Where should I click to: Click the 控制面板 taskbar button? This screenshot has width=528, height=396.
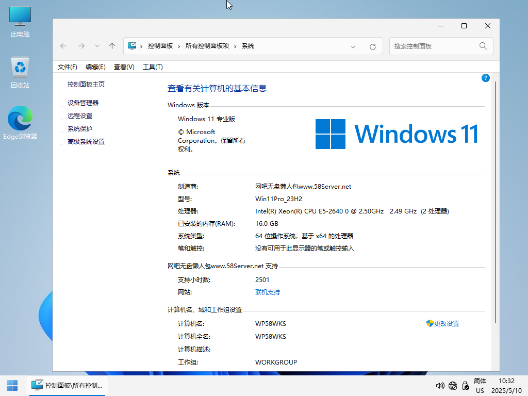67,386
